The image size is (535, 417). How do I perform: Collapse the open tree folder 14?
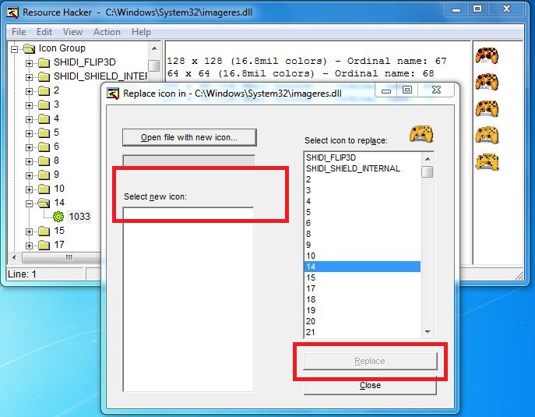click(x=29, y=203)
